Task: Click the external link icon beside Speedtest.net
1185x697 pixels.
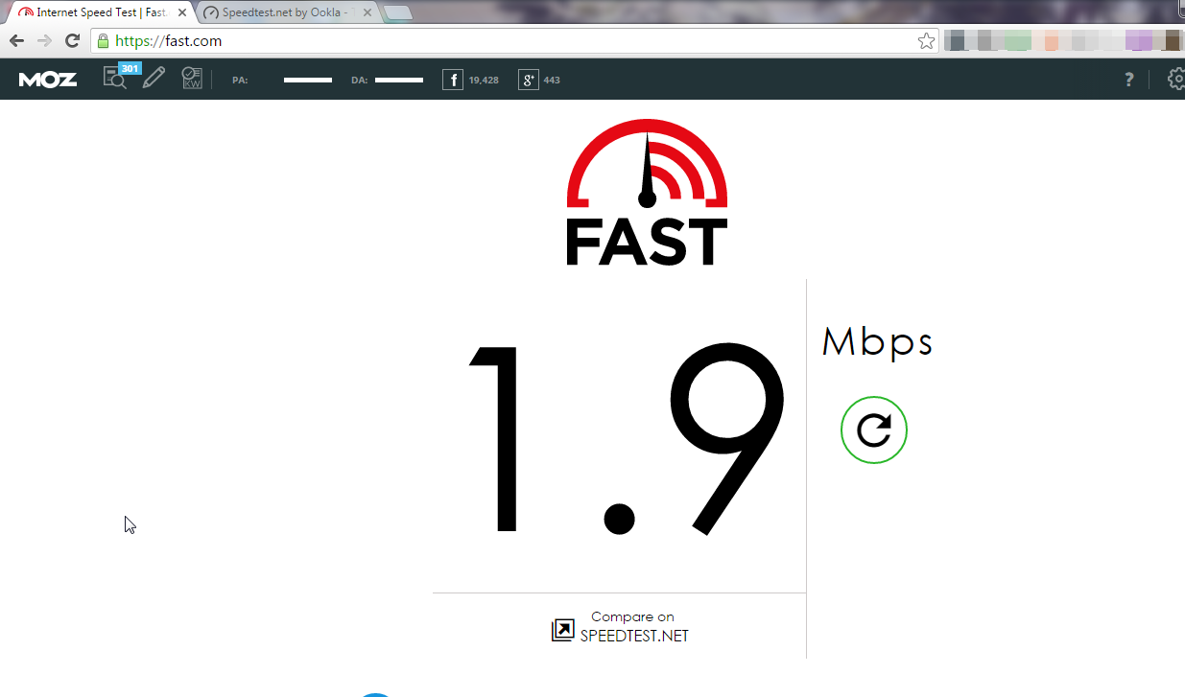Action: (x=562, y=630)
